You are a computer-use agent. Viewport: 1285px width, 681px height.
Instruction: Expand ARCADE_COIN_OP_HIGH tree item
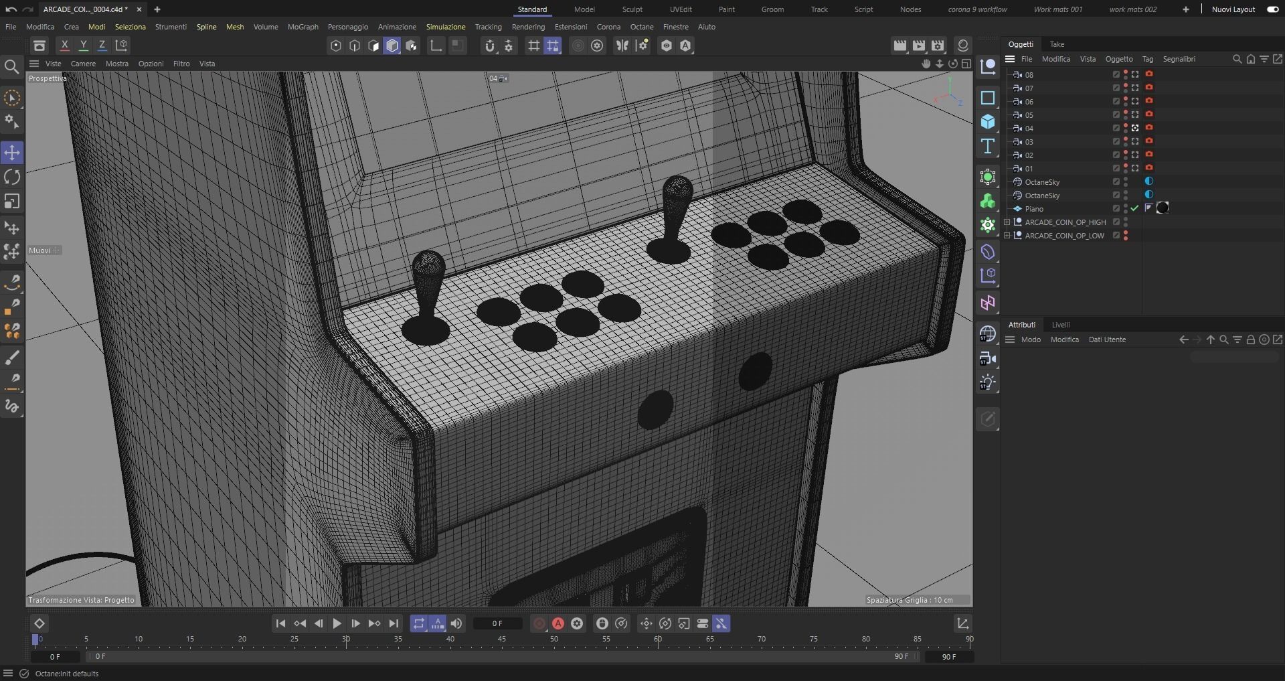click(1007, 222)
